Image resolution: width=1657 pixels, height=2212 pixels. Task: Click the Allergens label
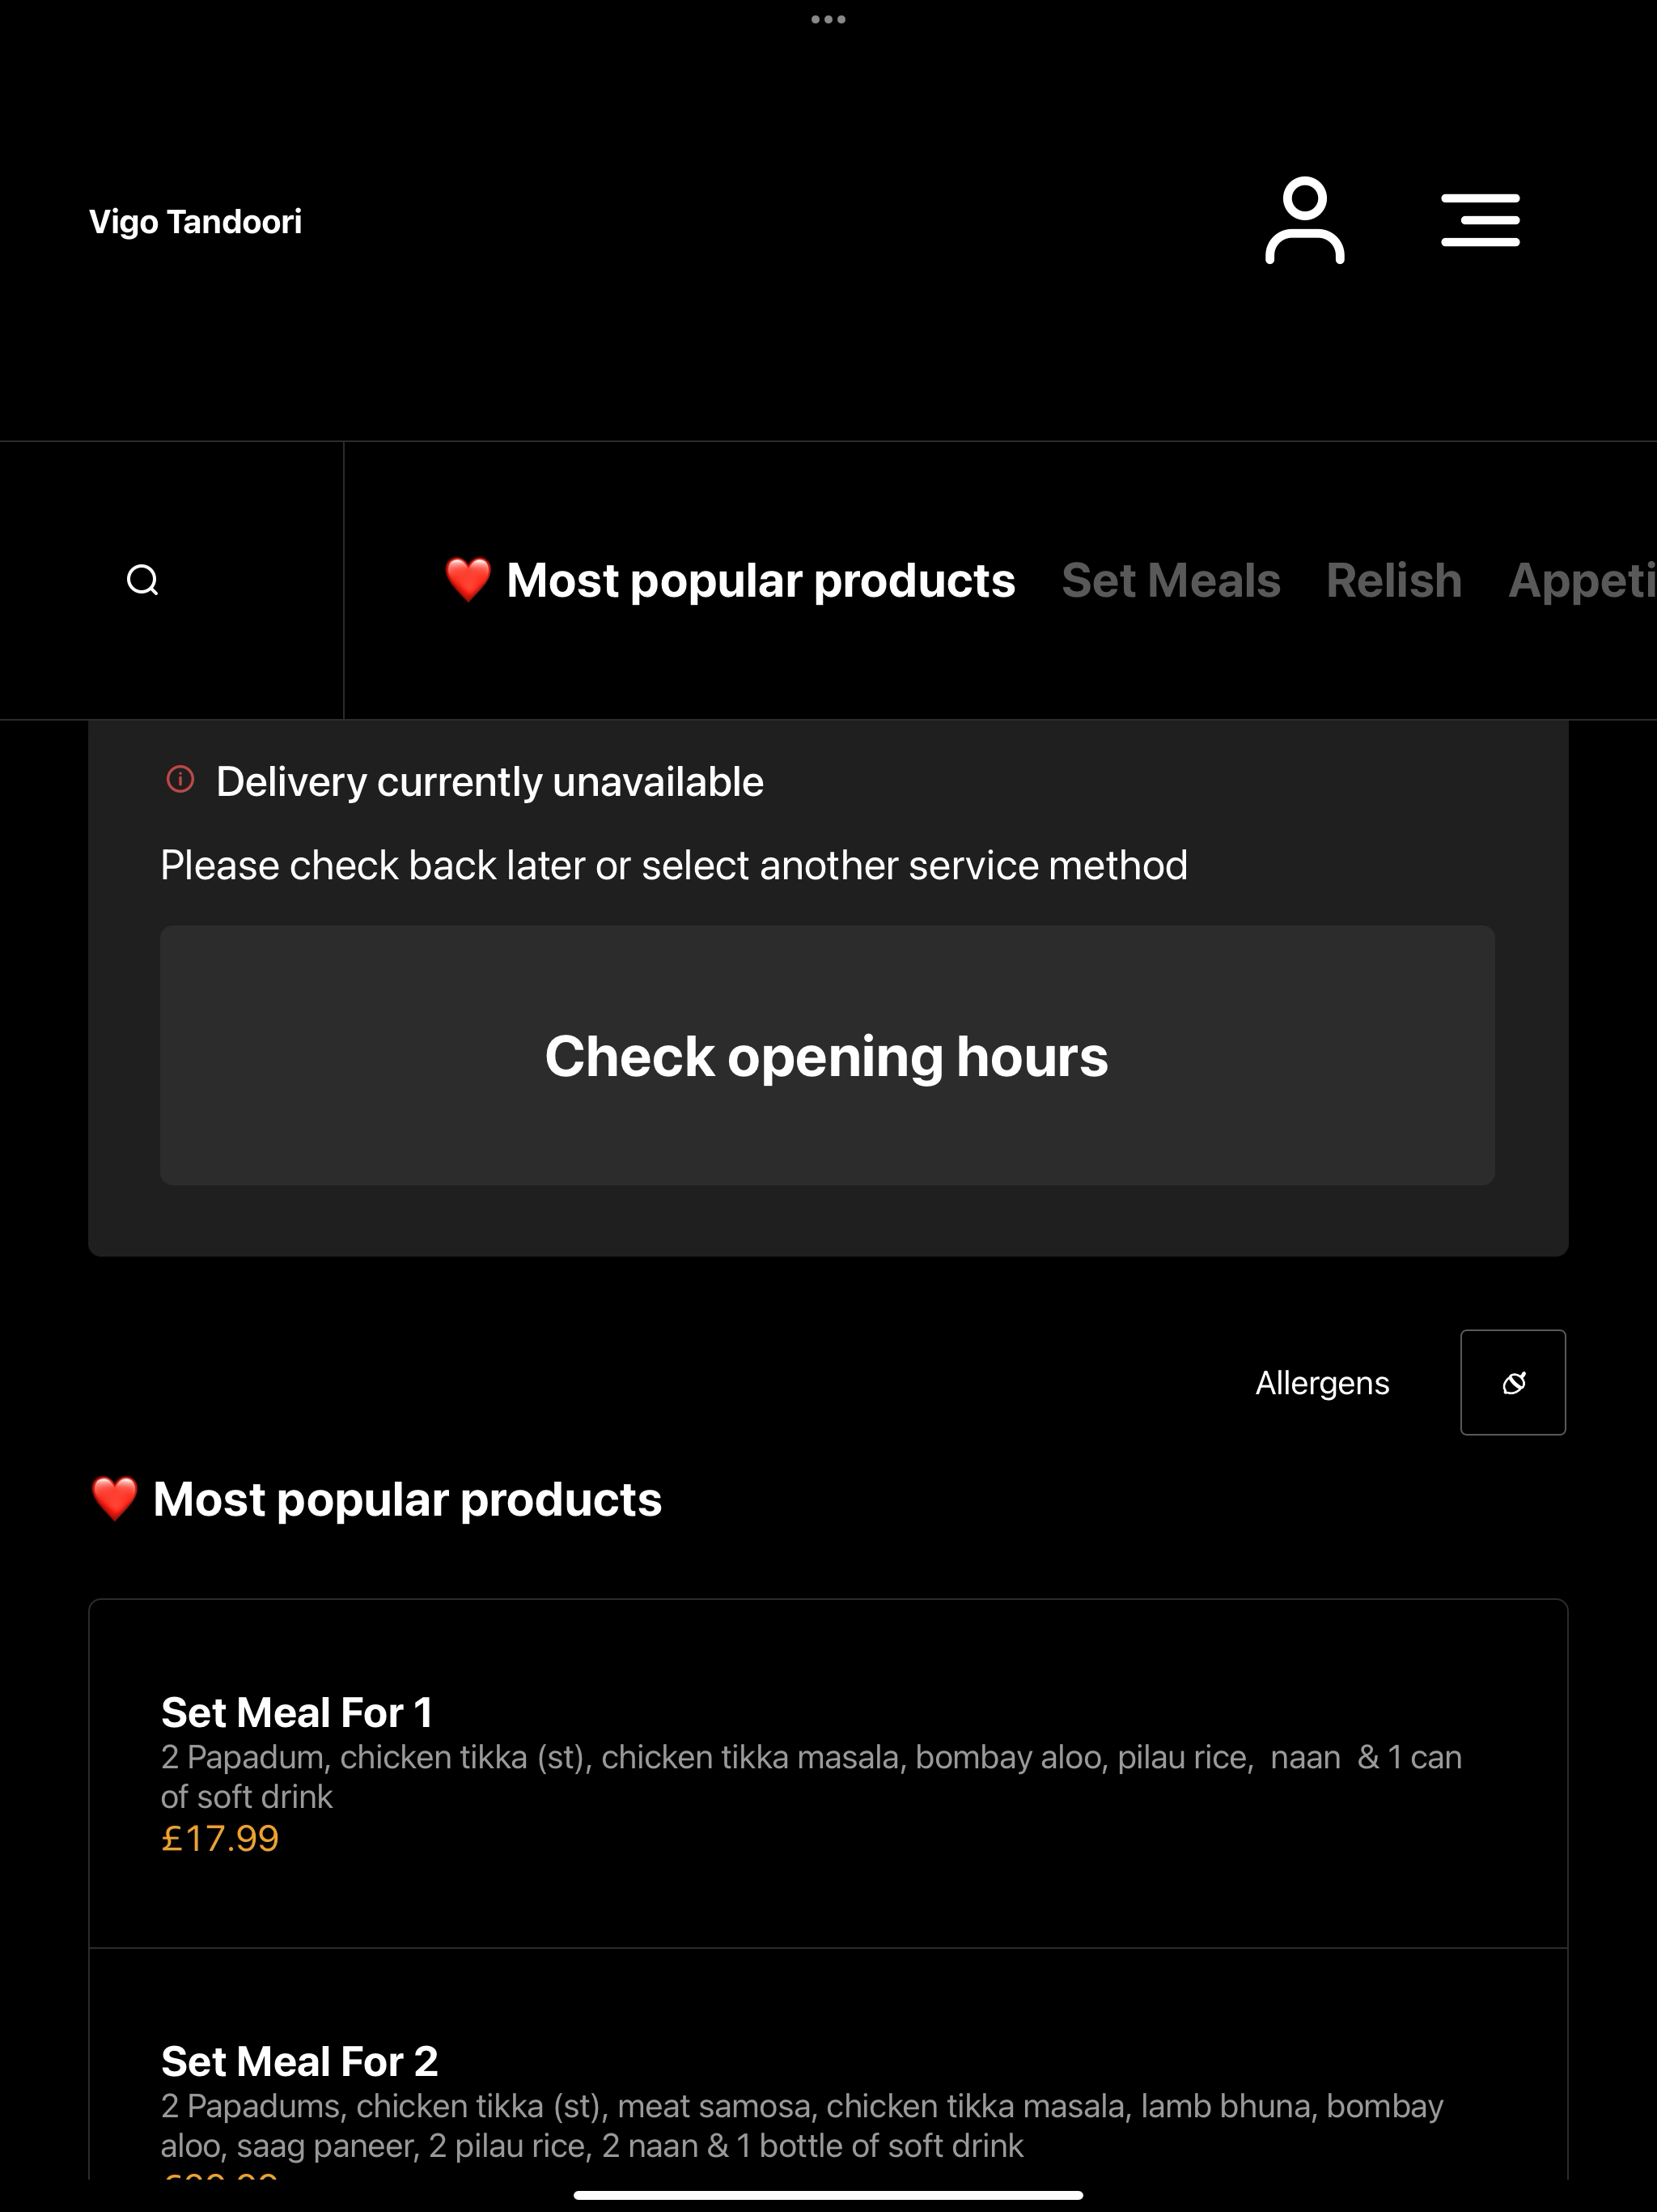[x=1322, y=1383]
